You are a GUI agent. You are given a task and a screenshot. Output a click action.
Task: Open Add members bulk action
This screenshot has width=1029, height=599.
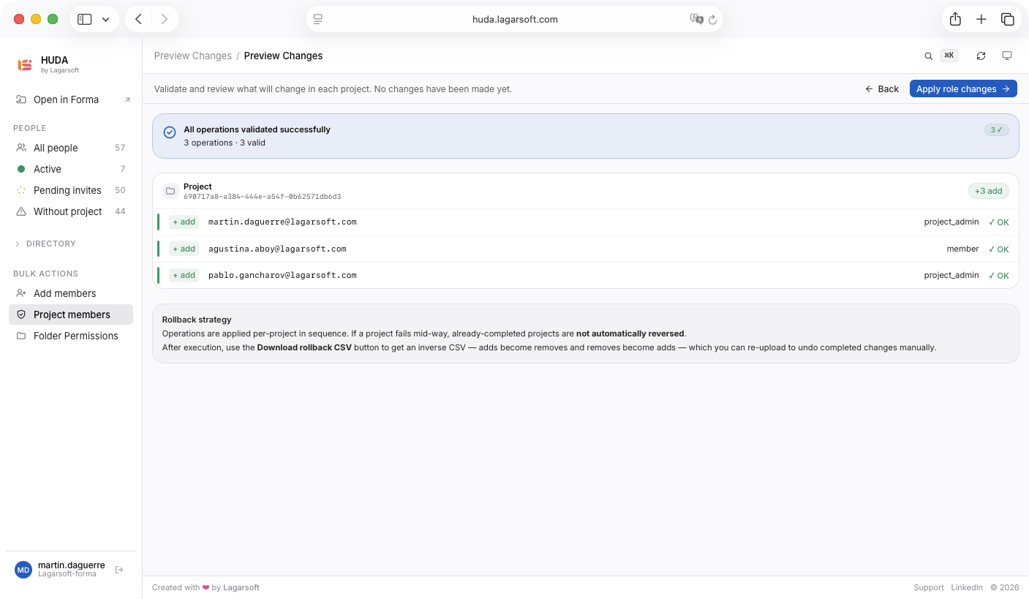point(71,293)
